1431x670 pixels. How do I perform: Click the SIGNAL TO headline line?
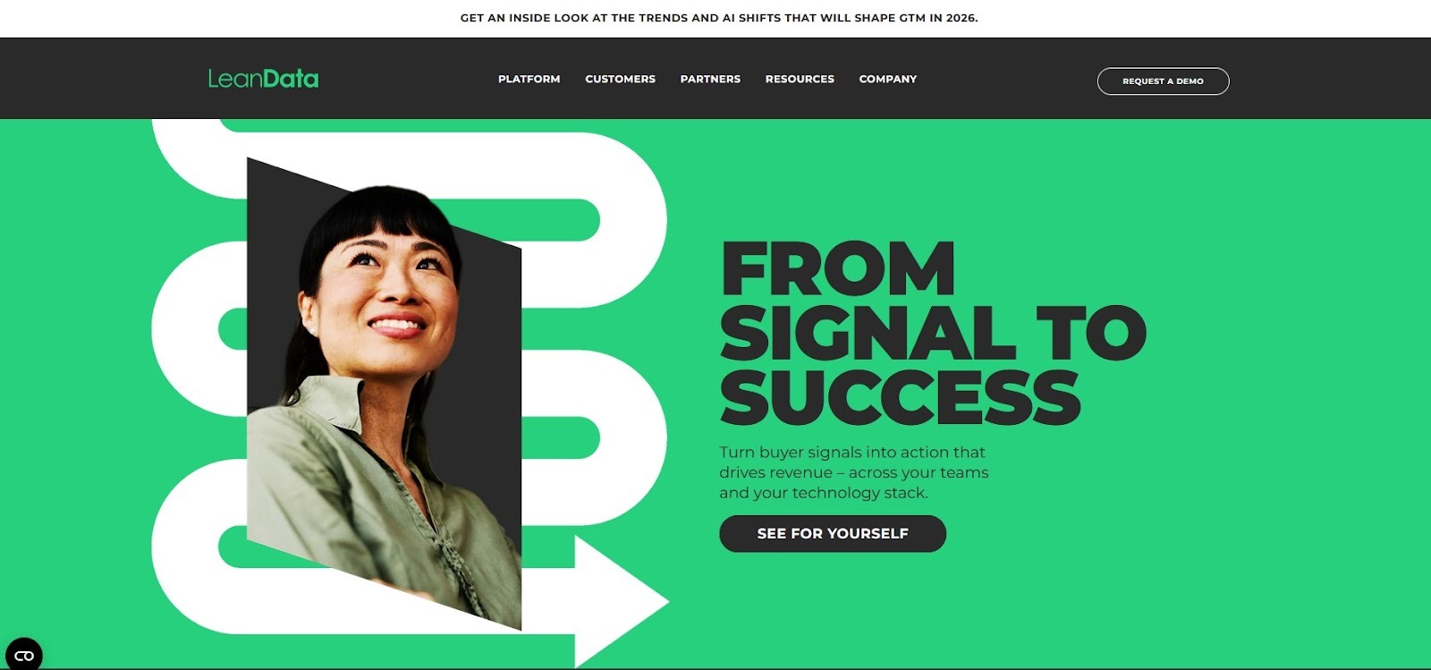[933, 333]
